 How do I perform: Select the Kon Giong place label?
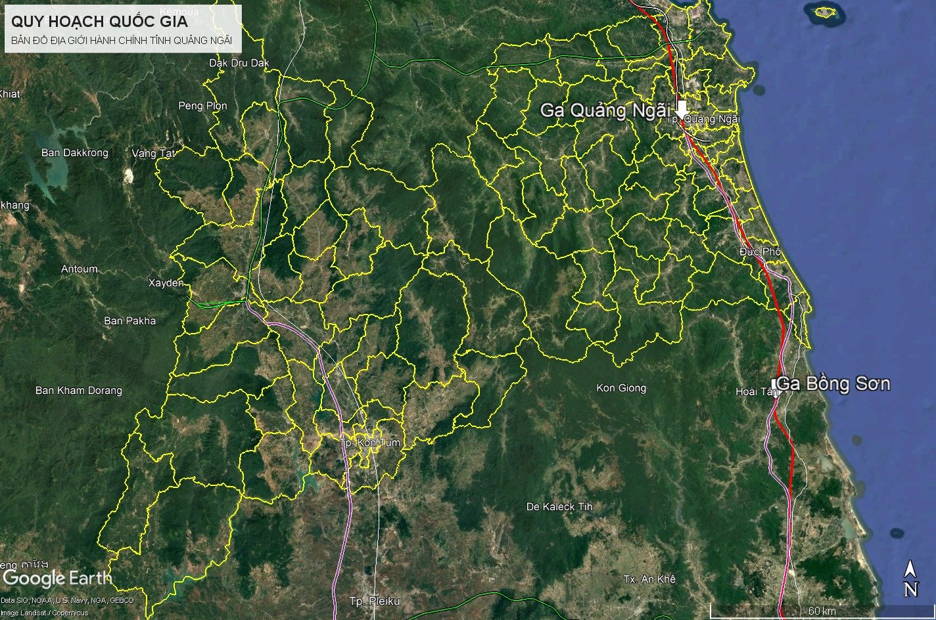click(x=620, y=388)
